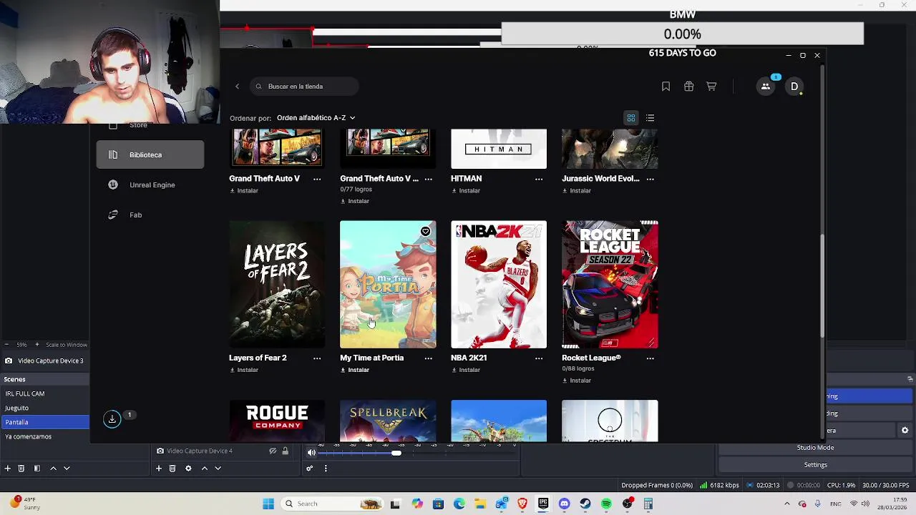Screen dimensions: 916x515
Task: Switch to Jueguito scene in OBS
Action: pos(44,408)
